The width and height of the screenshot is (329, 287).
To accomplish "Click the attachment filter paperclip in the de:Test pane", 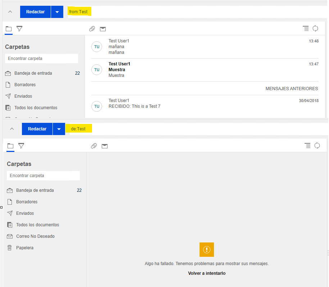I will pyautogui.click(x=94, y=146).
